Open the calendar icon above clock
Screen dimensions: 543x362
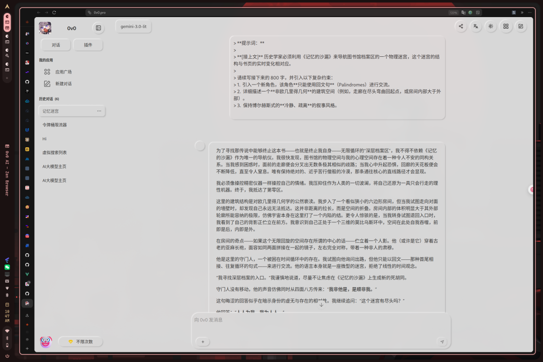(x=7, y=305)
